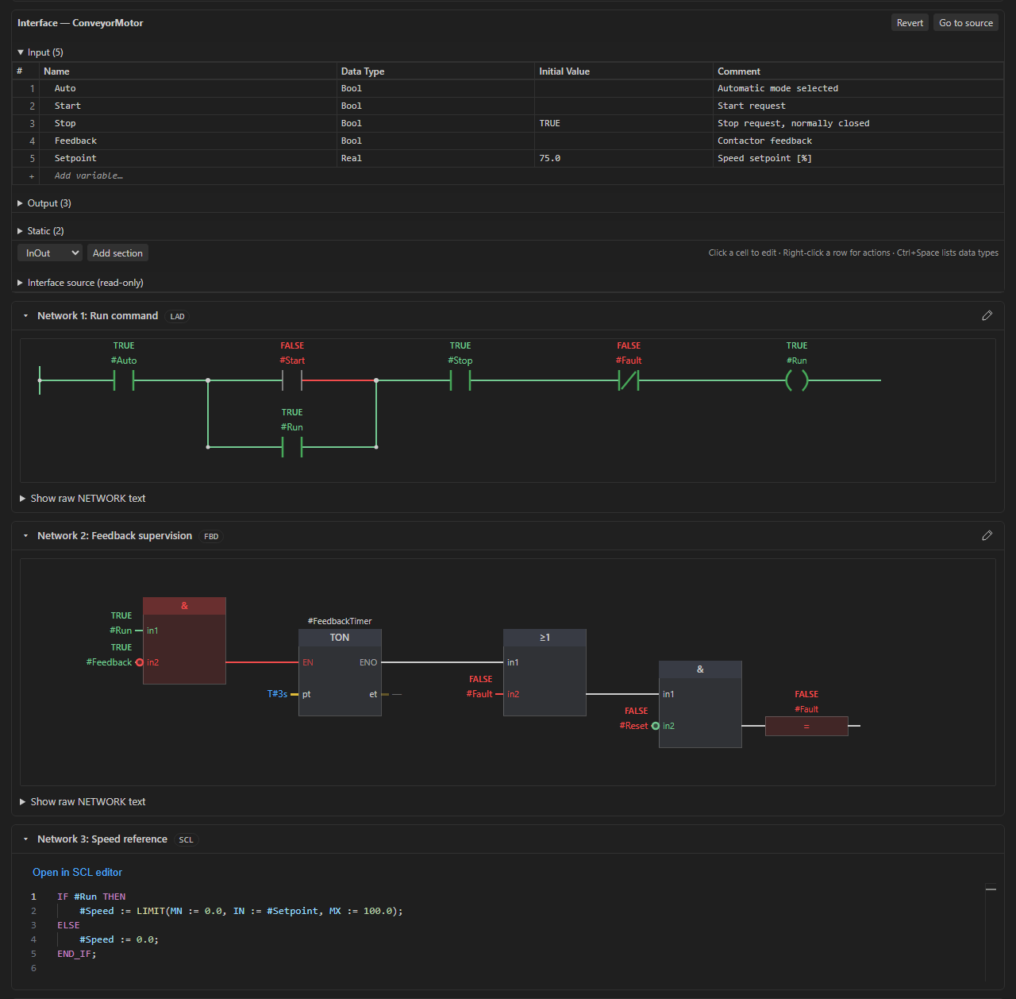Select the parallel-branch #Run latch contact
The image size is (1016, 999).
coord(292,447)
